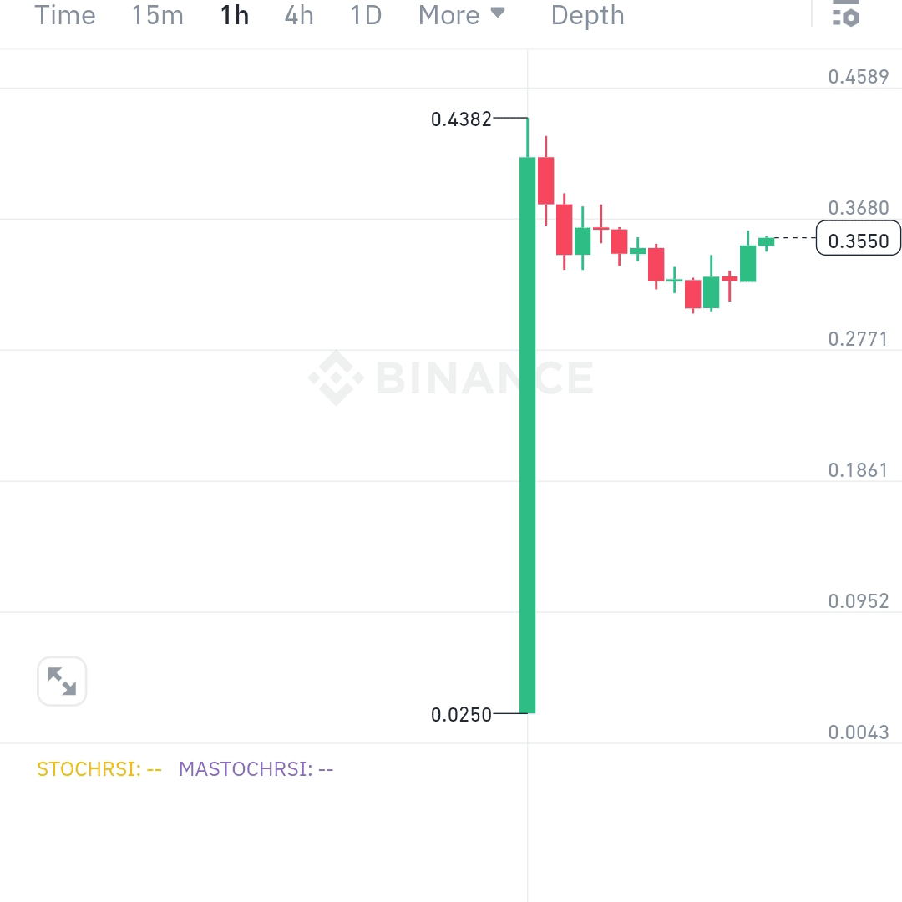The image size is (902, 902).
Task: Switch to the 4h interval
Action: pos(298,15)
